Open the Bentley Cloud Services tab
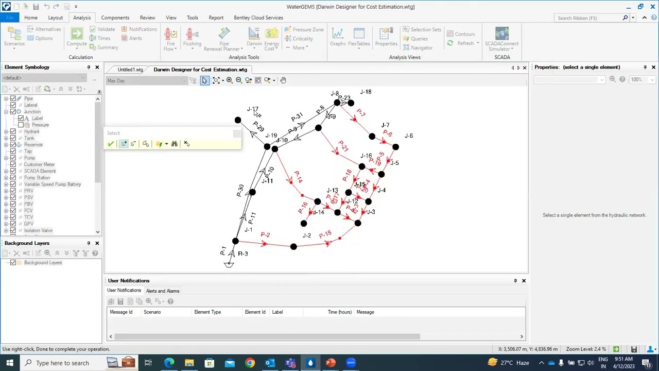Image resolution: width=659 pixels, height=371 pixels. [258, 18]
